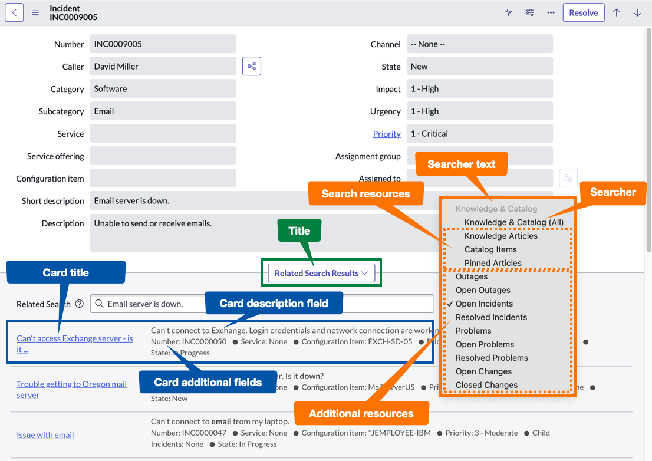
Task: Select Outages search resource
Action: [x=472, y=277]
